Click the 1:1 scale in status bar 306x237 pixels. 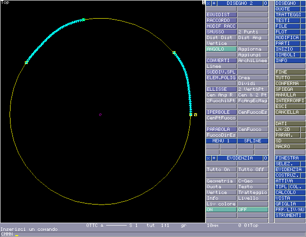[x=165, y=226]
